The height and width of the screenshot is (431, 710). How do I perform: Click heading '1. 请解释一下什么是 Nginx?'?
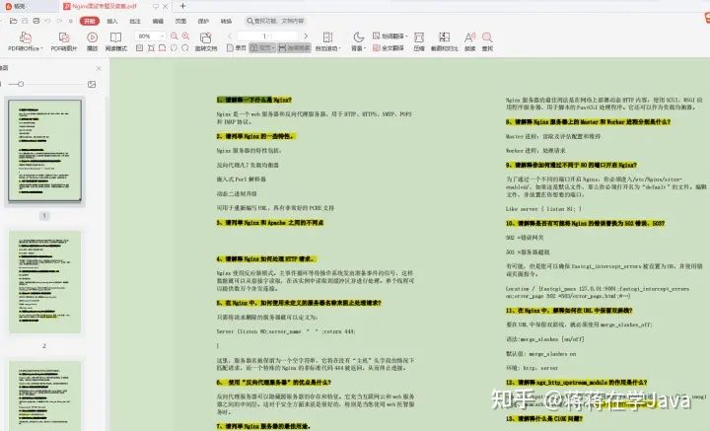(x=254, y=100)
